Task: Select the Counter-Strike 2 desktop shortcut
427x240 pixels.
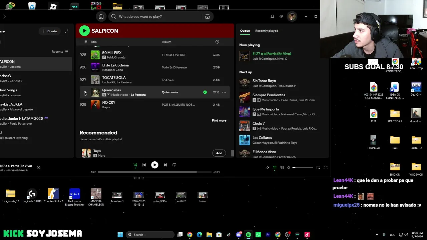Action: point(53,196)
